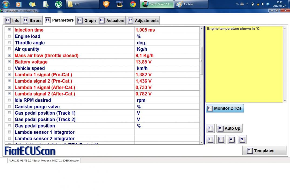The width and height of the screenshot is (290, 196).
Task: Open Windows Media Player from taskbar
Action: [x=18, y=4]
